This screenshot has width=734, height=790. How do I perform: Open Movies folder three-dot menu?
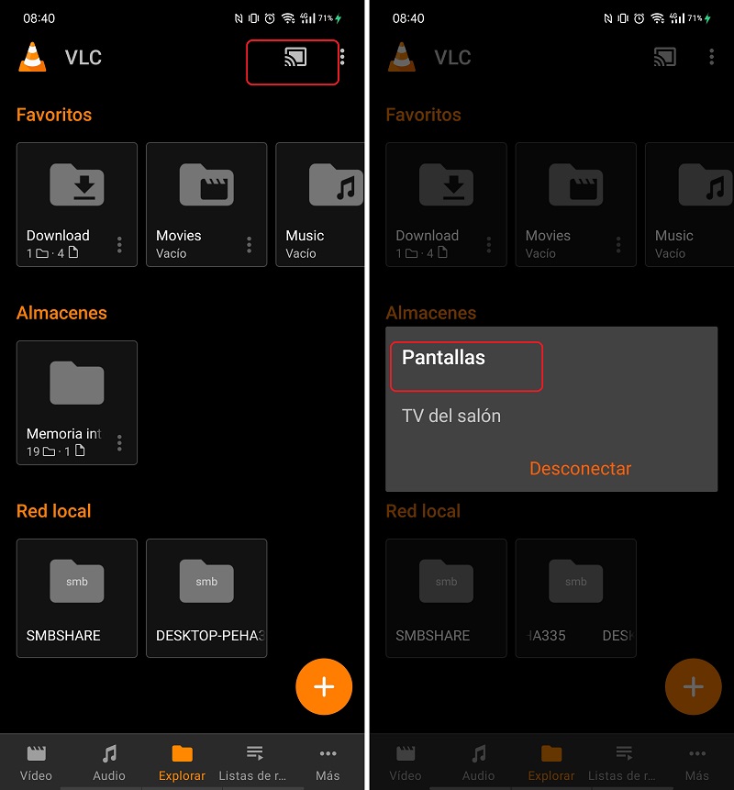click(249, 244)
